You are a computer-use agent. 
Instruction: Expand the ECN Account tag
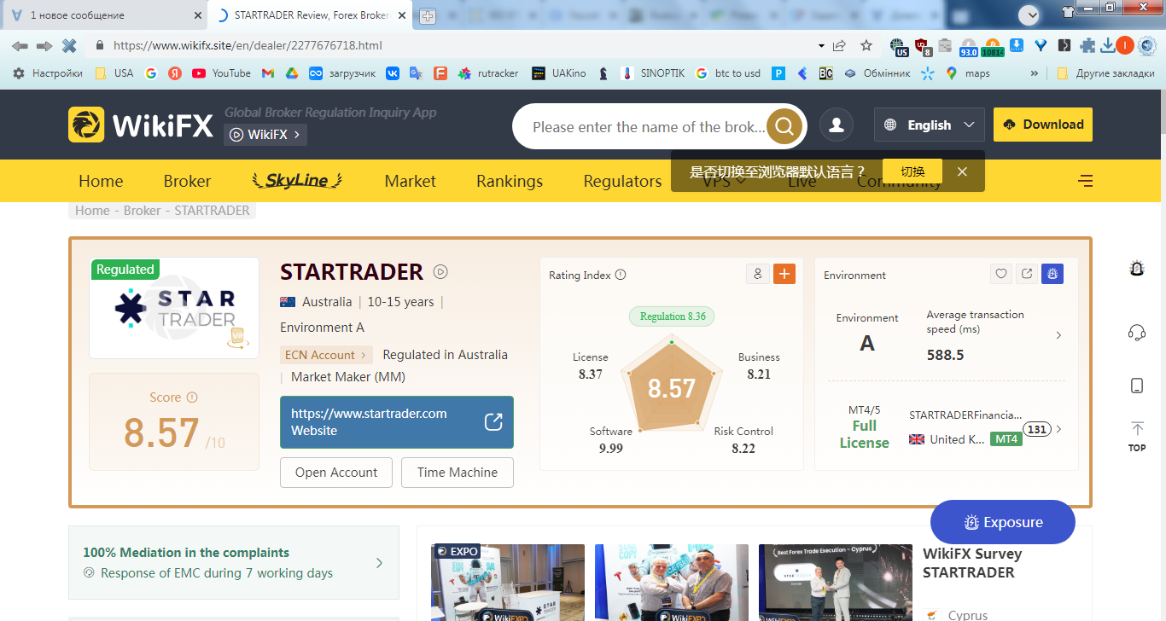click(x=326, y=355)
